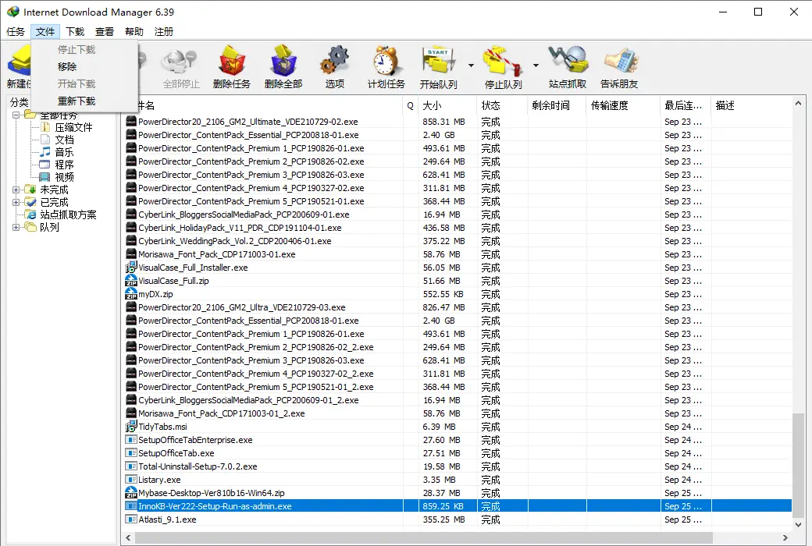Expand the 未完成 tree node
This screenshot has width=812, height=546.
(x=16, y=190)
